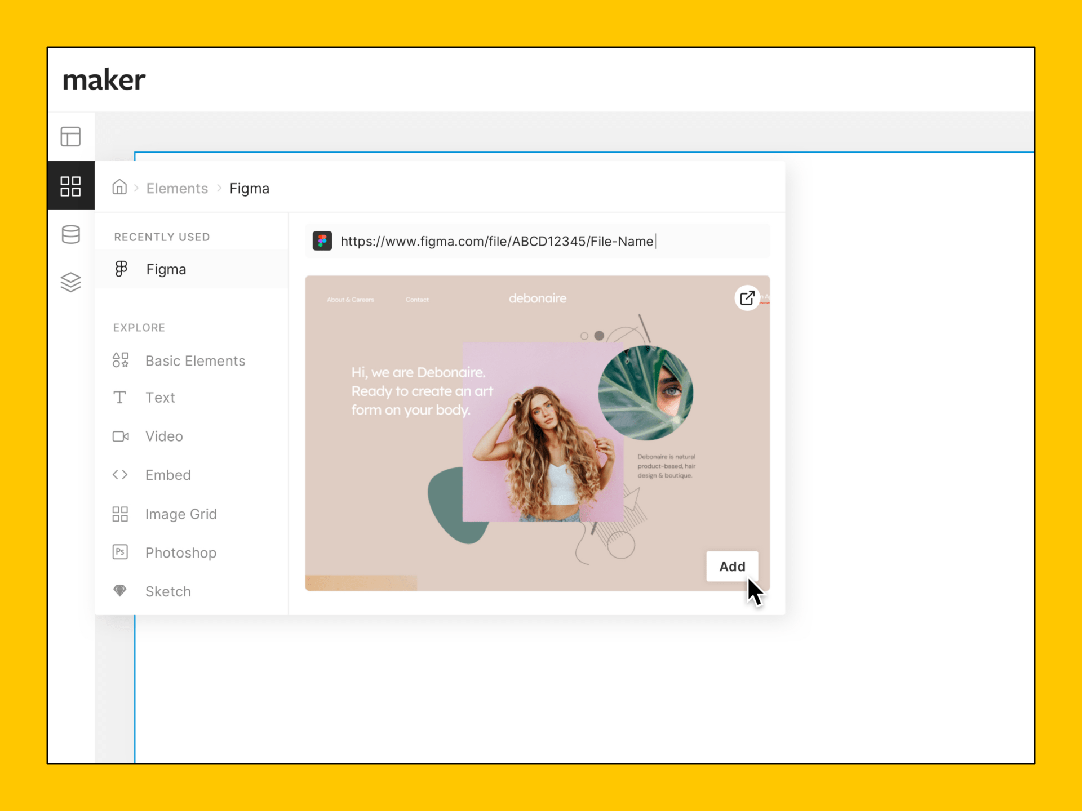
Task: Select the Sketch element icon
Action: point(119,591)
